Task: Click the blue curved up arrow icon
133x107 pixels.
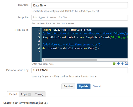Action: pyautogui.click(x=122, y=64)
